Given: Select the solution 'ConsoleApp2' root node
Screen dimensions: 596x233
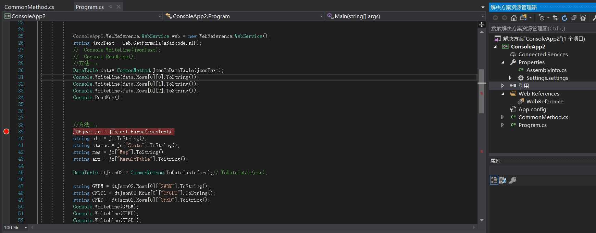Looking at the screenshot, I should coord(544,39).
